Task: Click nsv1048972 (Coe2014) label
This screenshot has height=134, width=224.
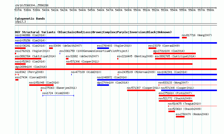Action: pyautogui.click(x=112, y=77)
